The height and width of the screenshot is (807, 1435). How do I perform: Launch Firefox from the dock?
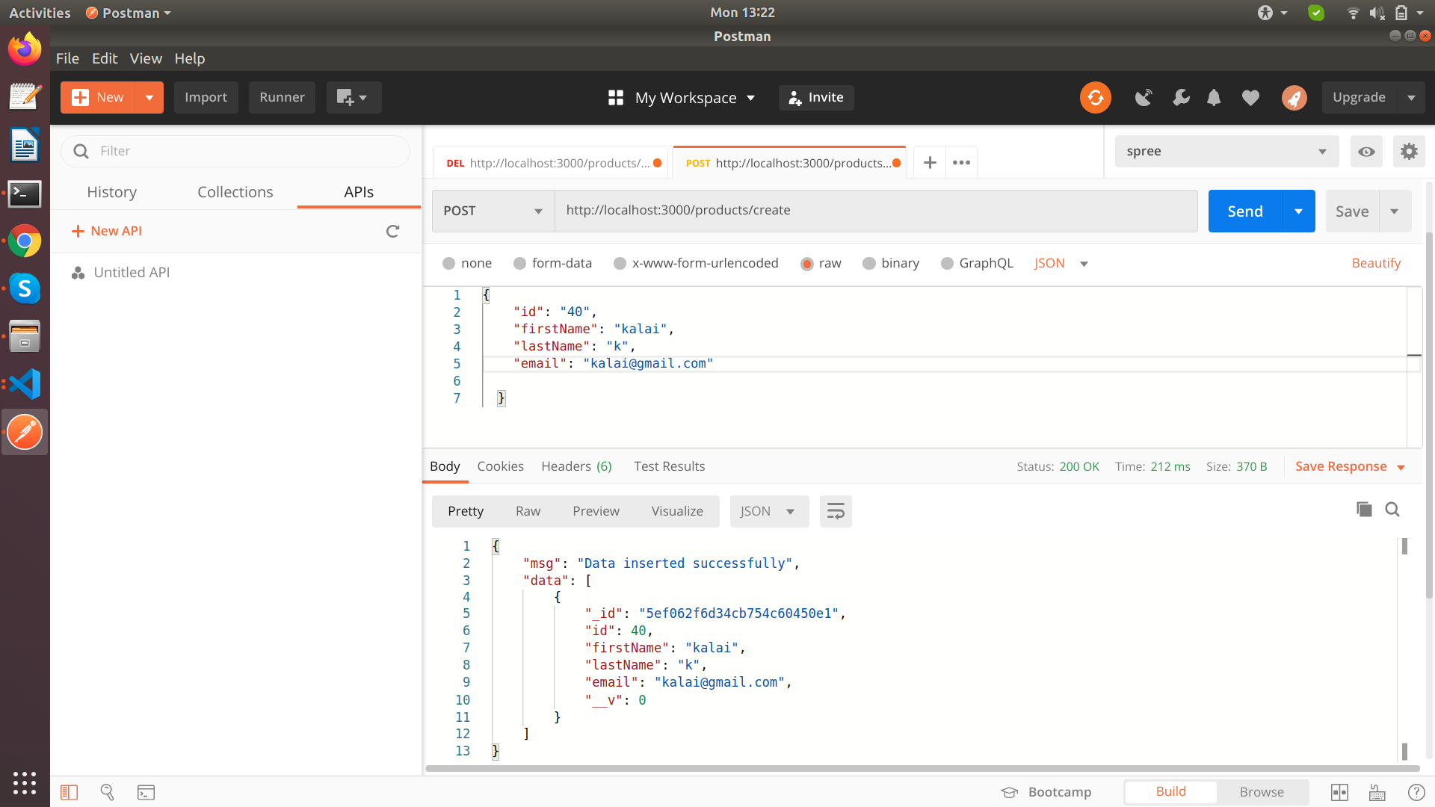tap(25, 49)
